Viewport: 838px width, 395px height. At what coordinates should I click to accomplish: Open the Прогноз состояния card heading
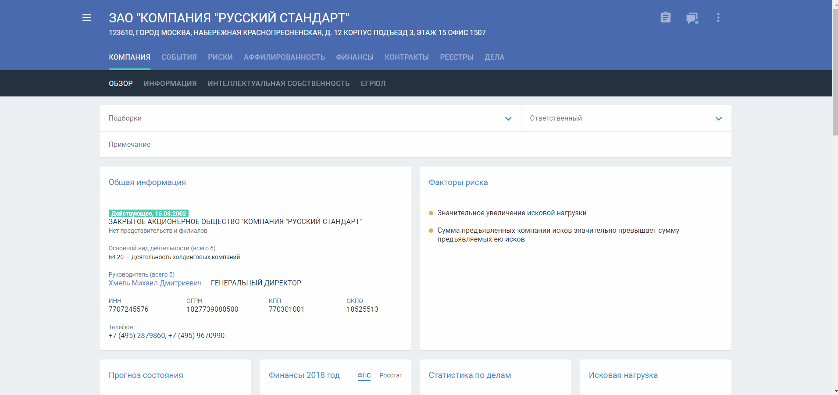point(146,375)
